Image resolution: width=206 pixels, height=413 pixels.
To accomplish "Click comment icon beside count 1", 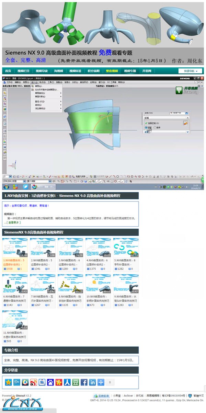I will point(19,269).
